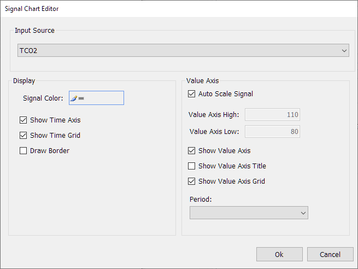Click the Signal Color label text
The height and width of the screenshot is (269, 358).
pyautogui.click(x=43, y=98)
